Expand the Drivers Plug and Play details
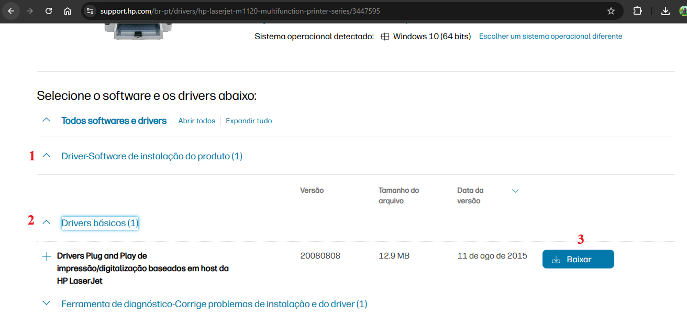This screenshot has height=316, width=687. point(46,256)
